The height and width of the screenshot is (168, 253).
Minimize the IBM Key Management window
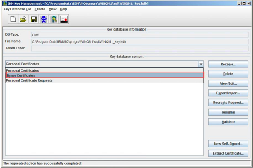pyautogui.click(x=240, y=3)
